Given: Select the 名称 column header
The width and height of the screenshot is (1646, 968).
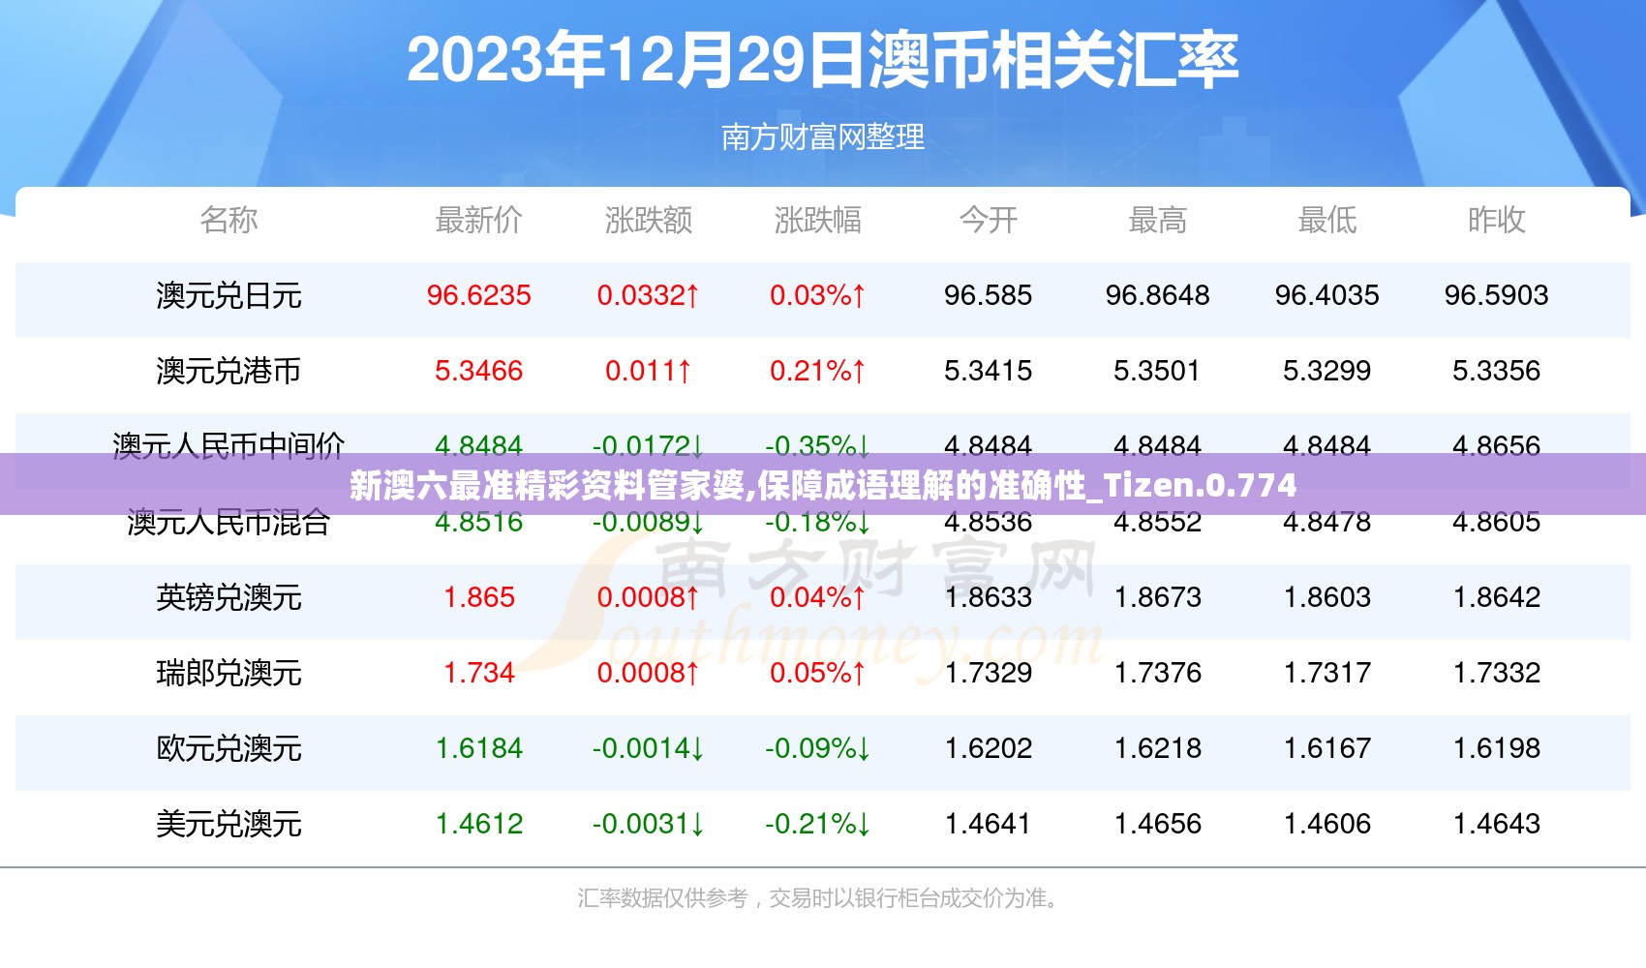Looking at the screenshot, I should click(229, 220).
